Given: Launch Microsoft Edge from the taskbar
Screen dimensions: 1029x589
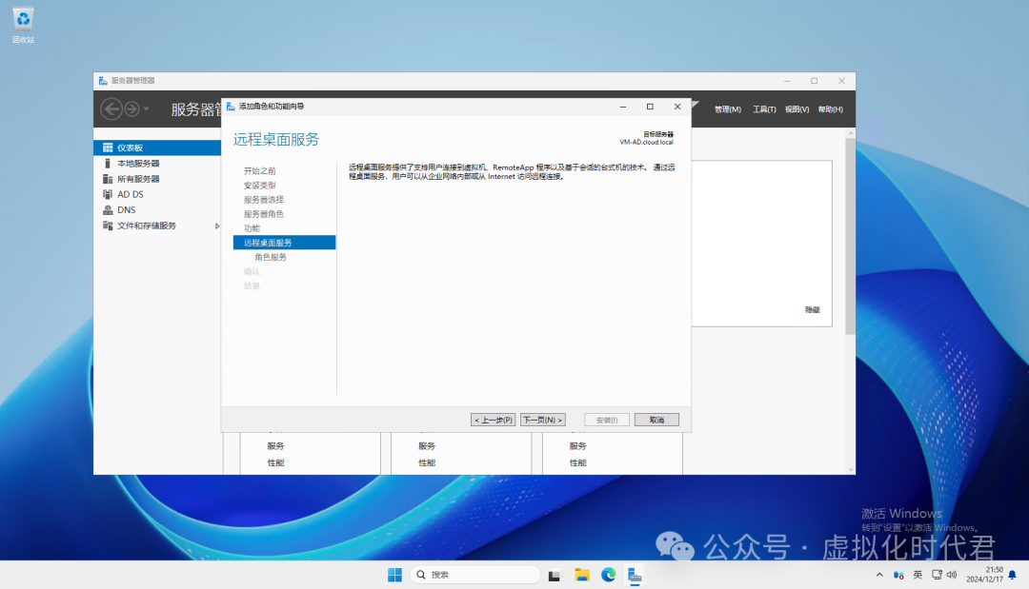Looking at the screenshot, I should [608, 575].
